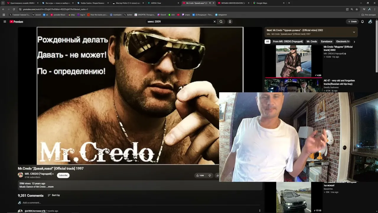Close the Google Maps tab

284,3
